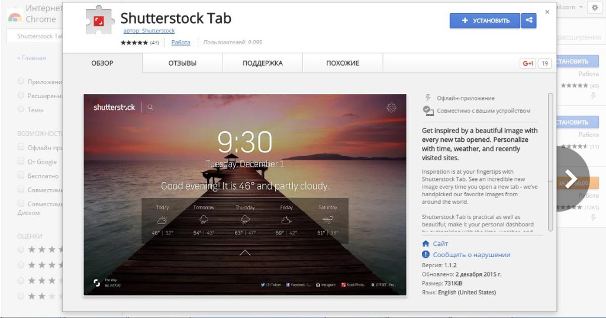
Task: Switch to the ПОХОЖИЕ tab
Action: pyautogui.click(x=343, y=63)
